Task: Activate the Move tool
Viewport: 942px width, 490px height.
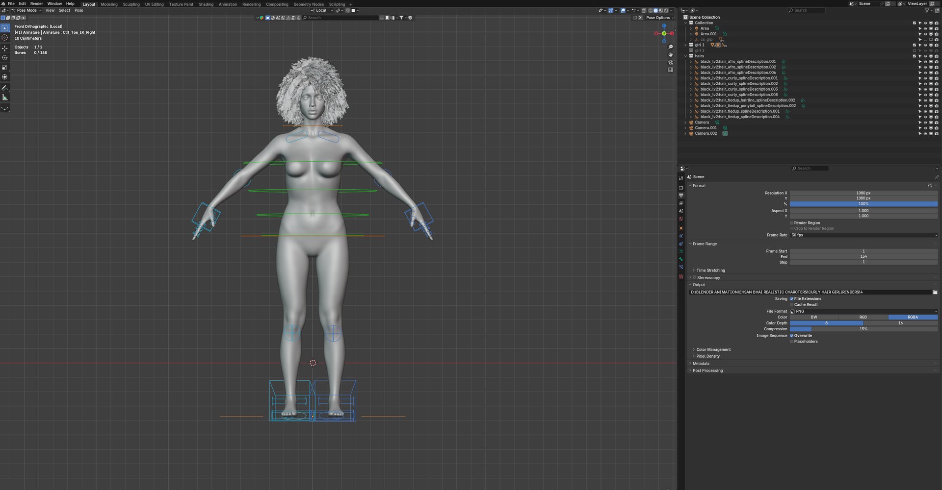Action: pos(5,49)
